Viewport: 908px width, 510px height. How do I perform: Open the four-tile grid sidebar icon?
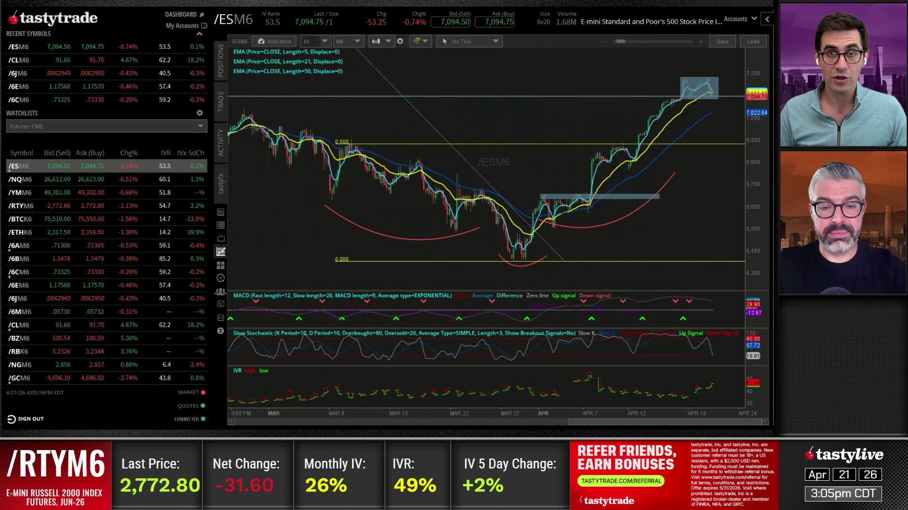tap(220, 265)
